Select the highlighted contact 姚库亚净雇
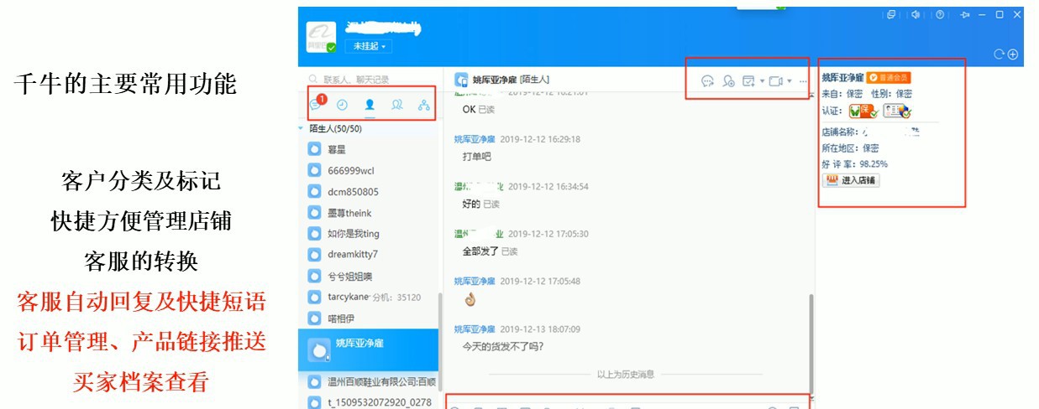Screen dimensions: 1039x409 point(370,349)
